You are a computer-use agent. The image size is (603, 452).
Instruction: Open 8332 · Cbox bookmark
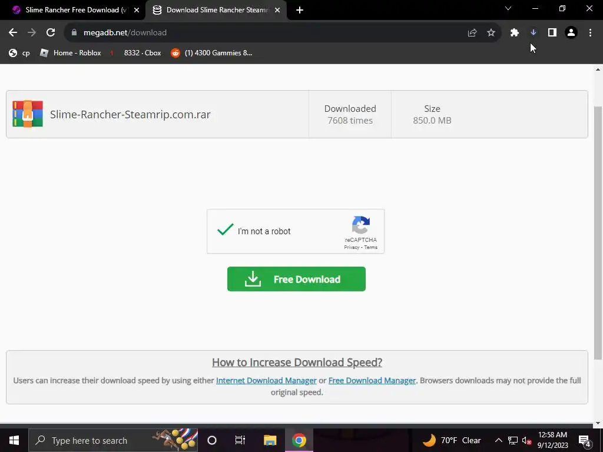pos(135,53)
